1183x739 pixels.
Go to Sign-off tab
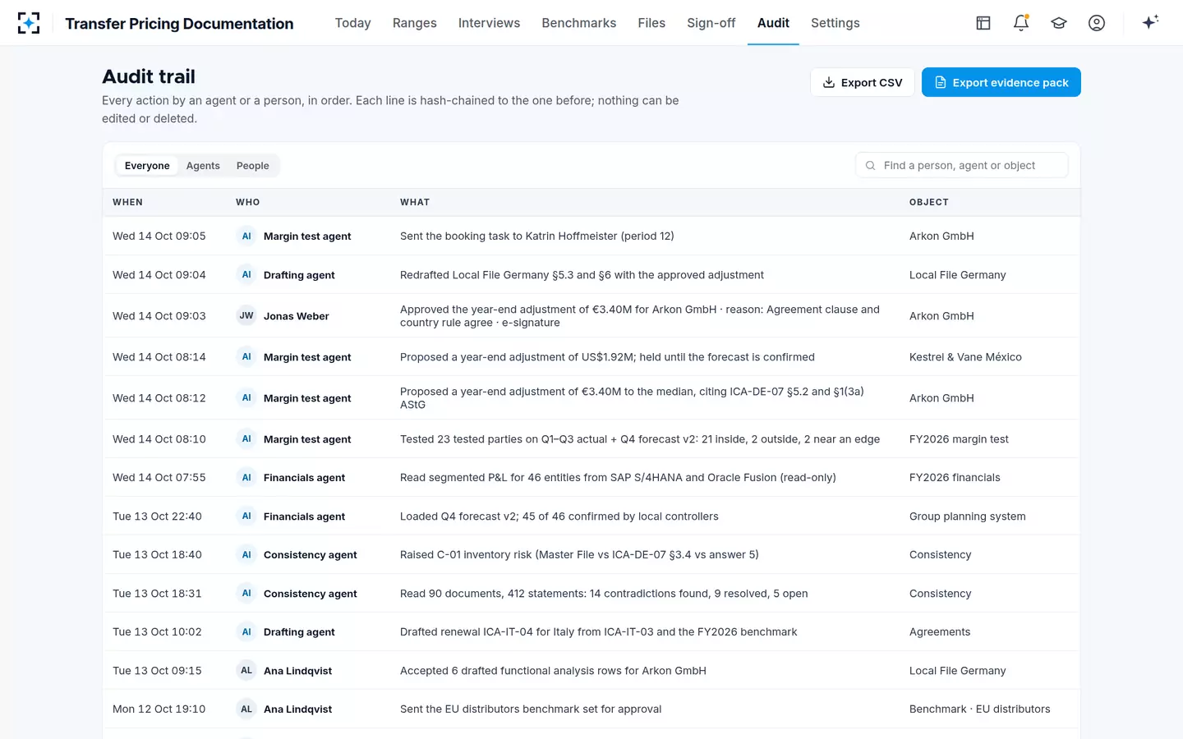coord(711,23)
